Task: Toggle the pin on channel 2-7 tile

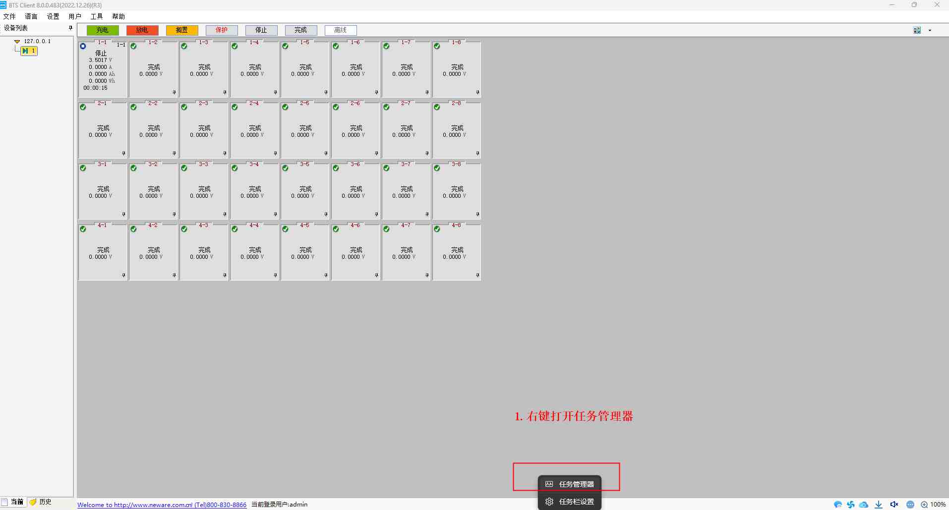Action: pyautogui.click(x=427, y=153)
